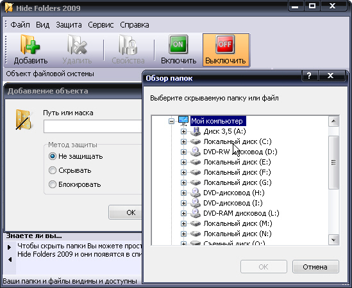Click the disc icon of DVD-RAM дисковод (L:)
Image resolution: width=352 pixels, height=288 pixels.
(x=196, y=213)
